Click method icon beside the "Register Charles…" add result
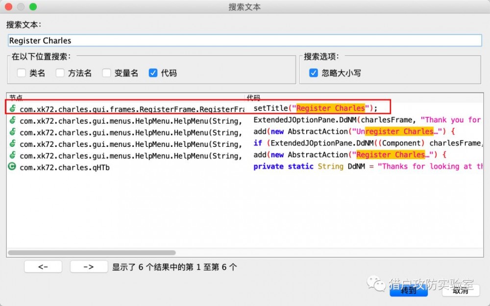This screenshot has height=306, width=490. click(13, 155)
